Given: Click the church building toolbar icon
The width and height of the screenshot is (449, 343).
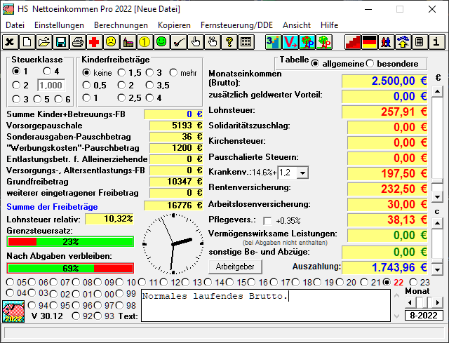Looking at the screenshot, I should 128,42.
